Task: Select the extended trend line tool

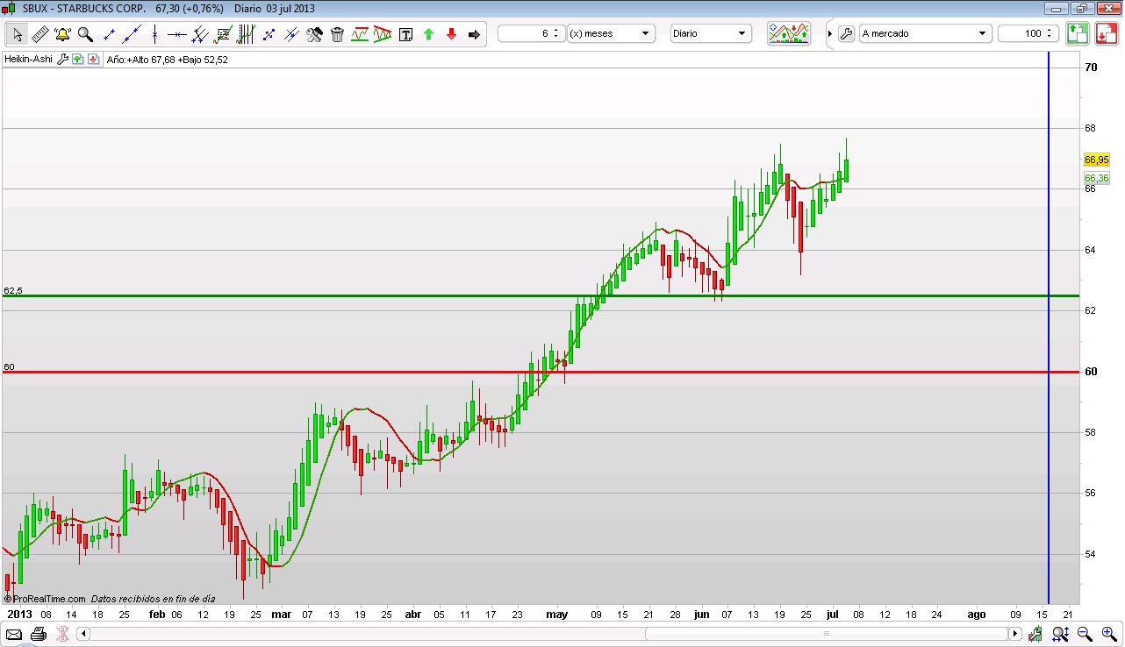Action: click(132, 34)
